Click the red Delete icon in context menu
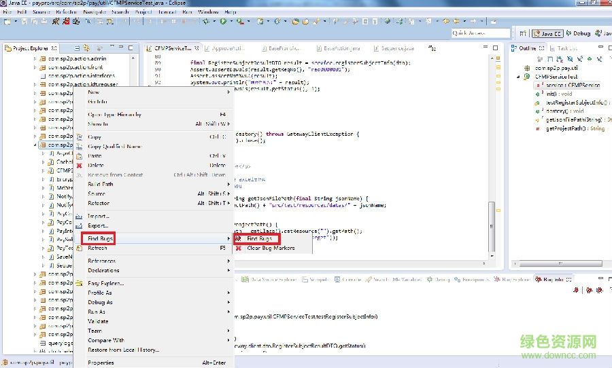The image size is (612, 368). [79, 165]
